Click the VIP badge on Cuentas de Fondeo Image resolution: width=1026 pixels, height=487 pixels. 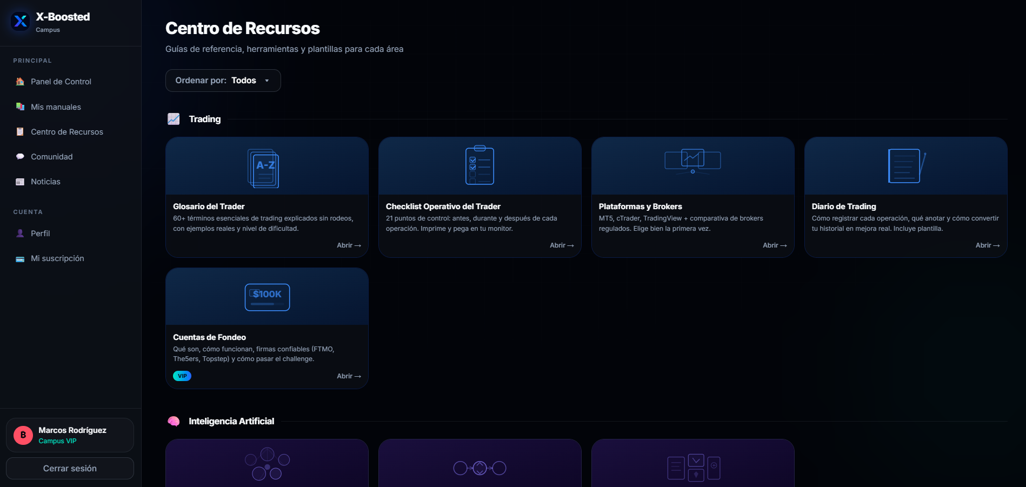tap(182, 376)
